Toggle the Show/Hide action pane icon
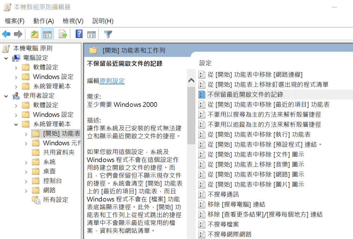The width and height of the screenshot is (353, 239). pyautogui.click(x=91, y=34)
